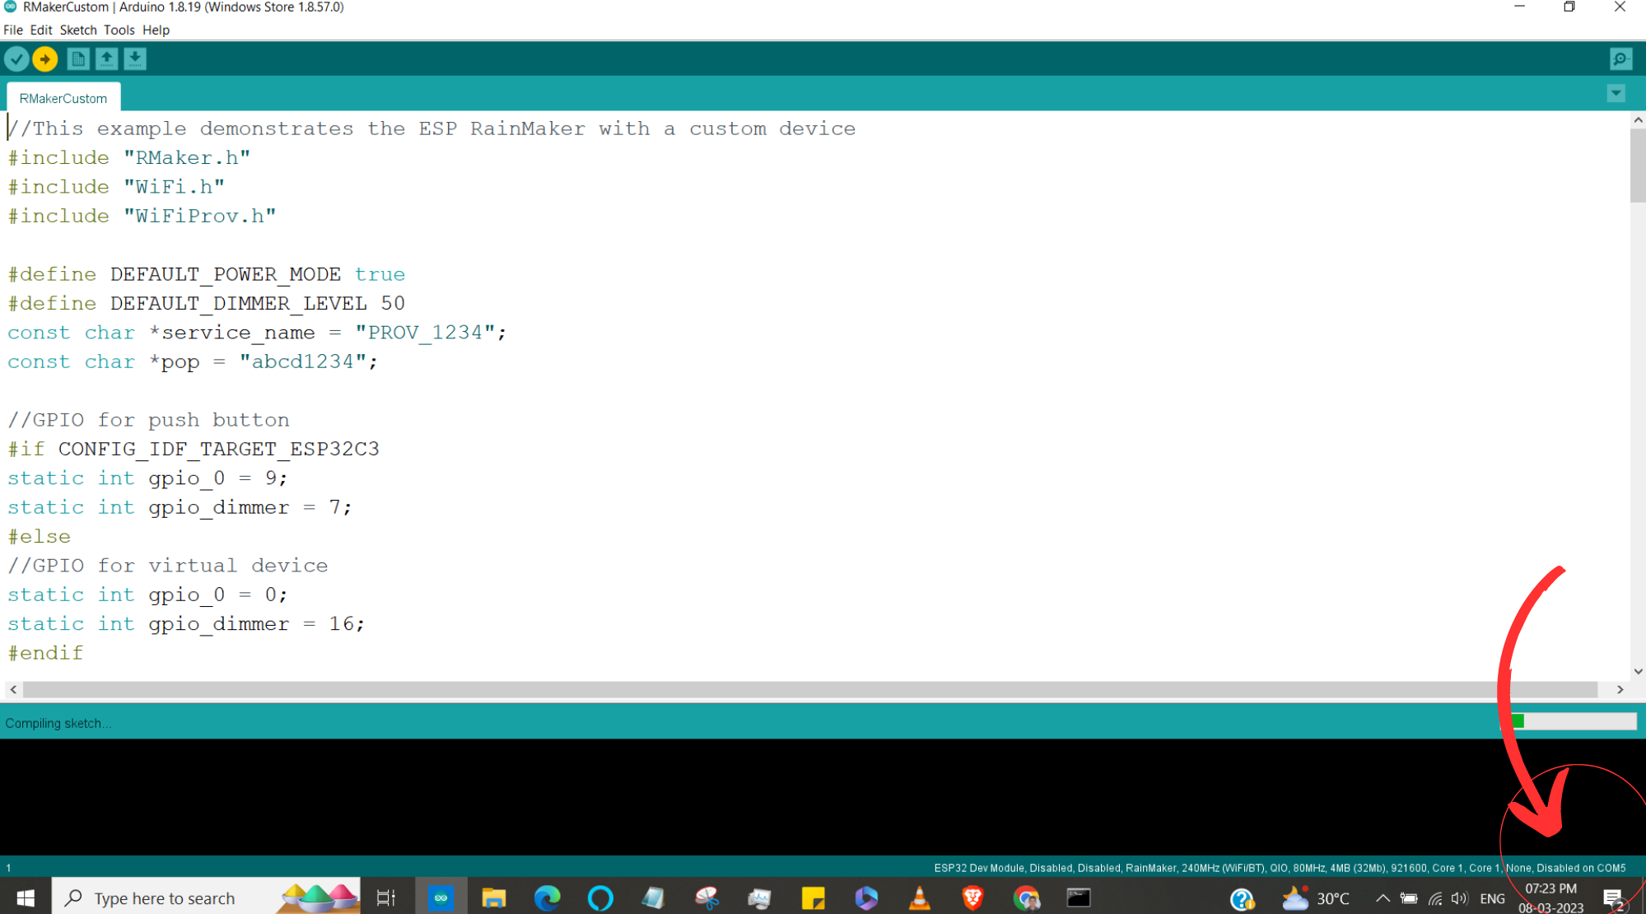Click the battery status tray icon
This screenshot has width=1646, height=914.
pyautogui.click(x=1409, y=898)
